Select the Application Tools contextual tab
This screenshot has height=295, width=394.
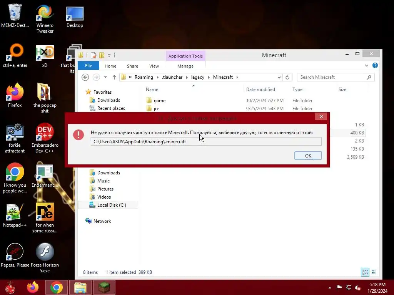tap(185, 56)
